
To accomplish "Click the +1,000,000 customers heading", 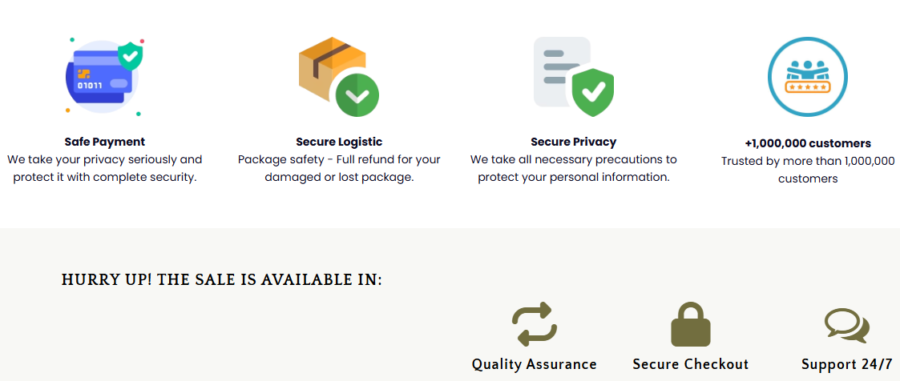I will (x=807, y=143).
